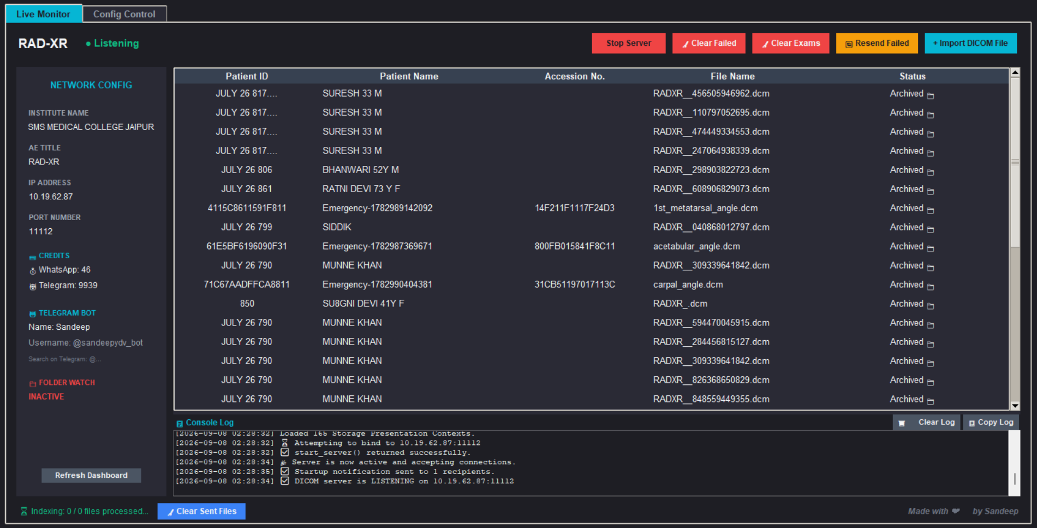Open the Live Monitor tab
This screenshot has width=1037, height=528.
44,14
